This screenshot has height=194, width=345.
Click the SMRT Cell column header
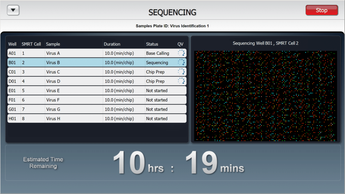tap(31, 44)
